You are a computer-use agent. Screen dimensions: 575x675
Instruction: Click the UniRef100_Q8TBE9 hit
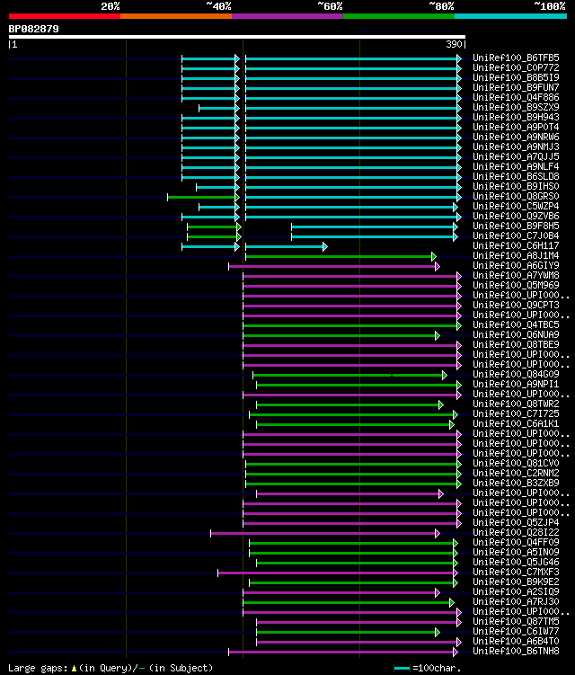516,345
